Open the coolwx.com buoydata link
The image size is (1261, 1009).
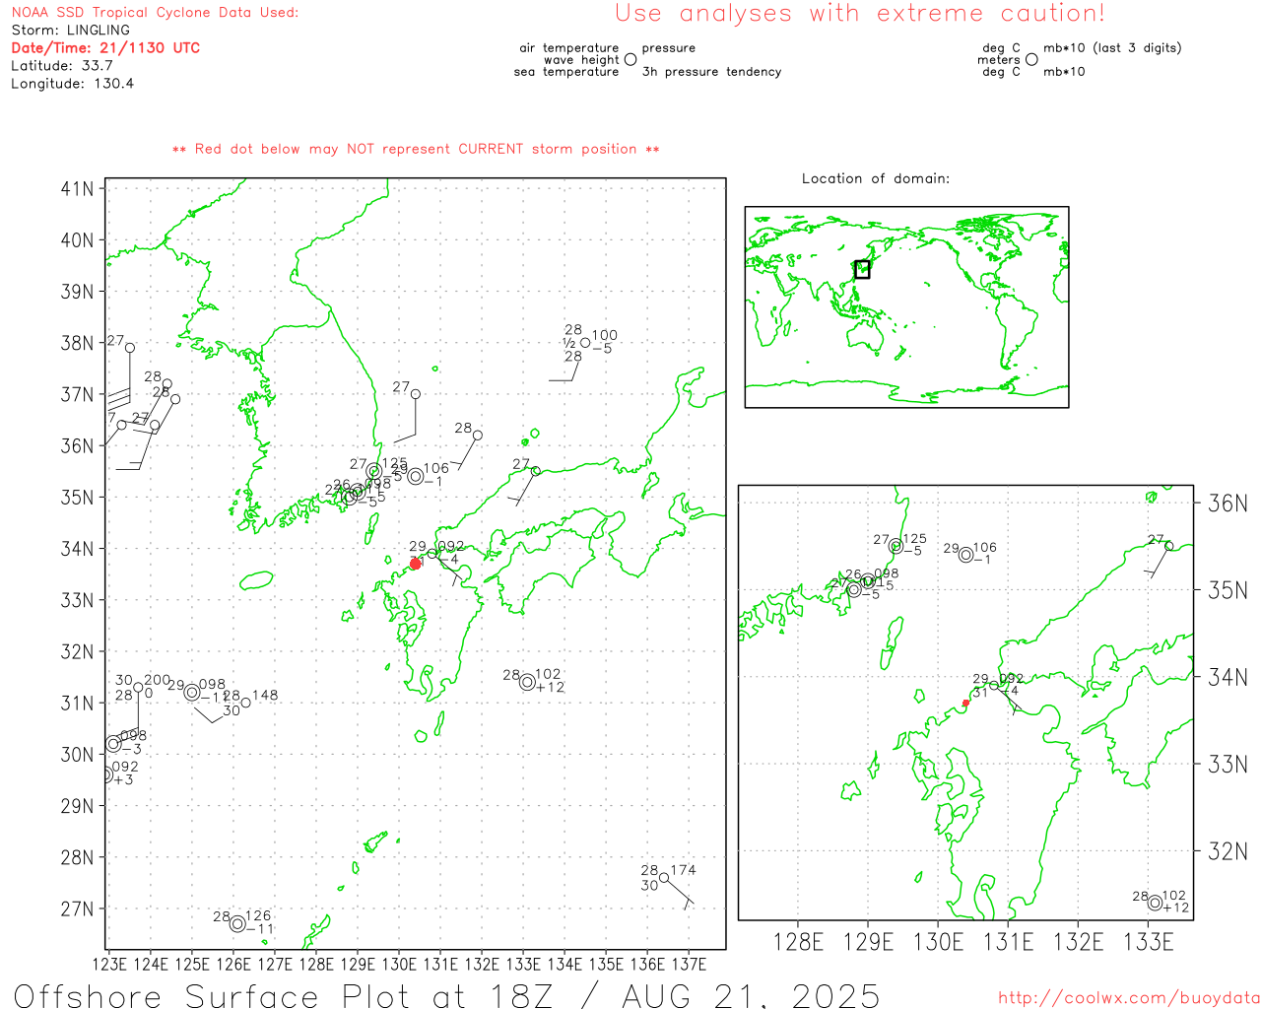pyautogui.click(x=1129, y=998)
